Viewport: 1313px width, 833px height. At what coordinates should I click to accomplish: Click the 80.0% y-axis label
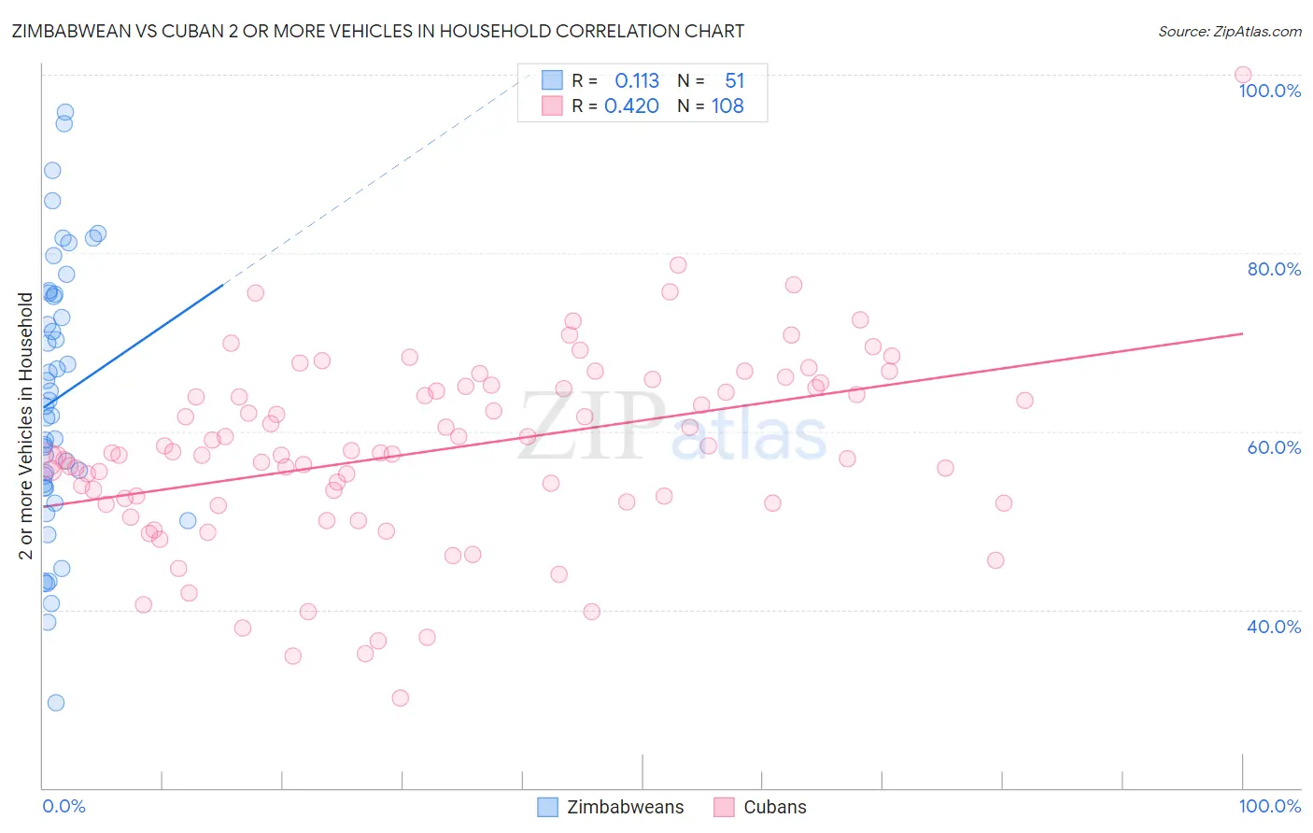[x=1274, y=269]
